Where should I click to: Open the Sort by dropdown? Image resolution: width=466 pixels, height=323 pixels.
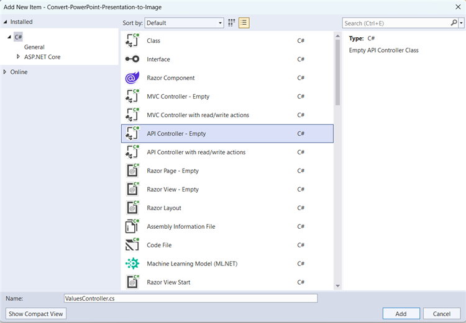tap(184, 23)
